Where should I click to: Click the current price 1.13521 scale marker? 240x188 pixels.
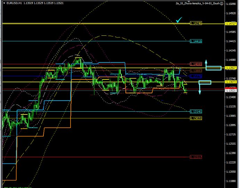[231, 91]
